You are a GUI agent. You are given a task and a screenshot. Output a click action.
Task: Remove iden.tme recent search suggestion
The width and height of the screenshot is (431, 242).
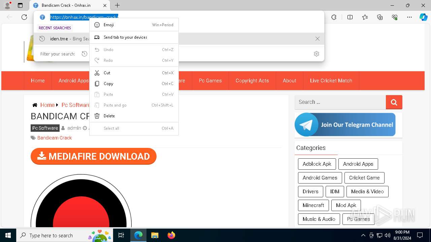317,39
